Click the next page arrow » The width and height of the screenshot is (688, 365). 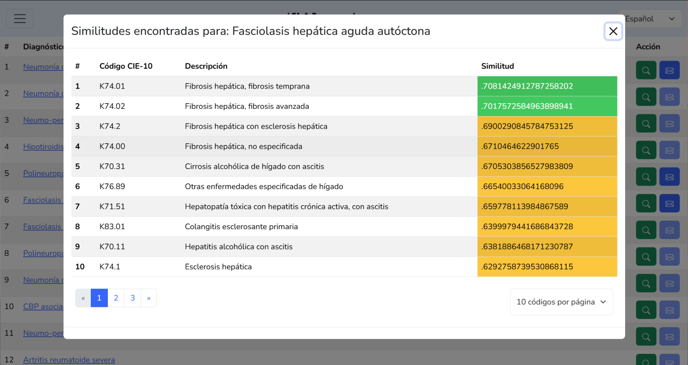coord(149,298)
